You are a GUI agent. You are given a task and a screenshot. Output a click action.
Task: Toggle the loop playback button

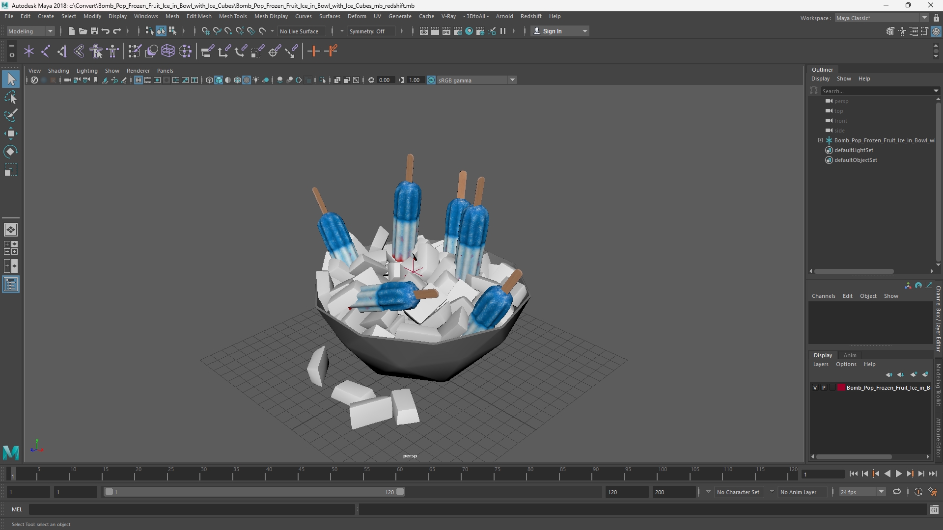click(896, 492)
